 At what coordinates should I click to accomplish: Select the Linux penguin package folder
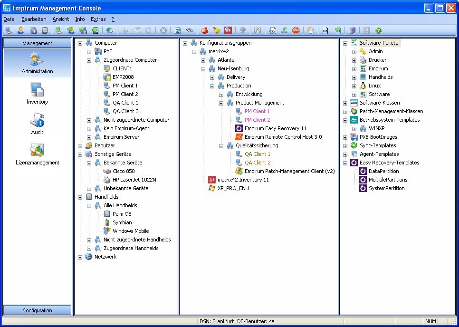click(363, 86)
